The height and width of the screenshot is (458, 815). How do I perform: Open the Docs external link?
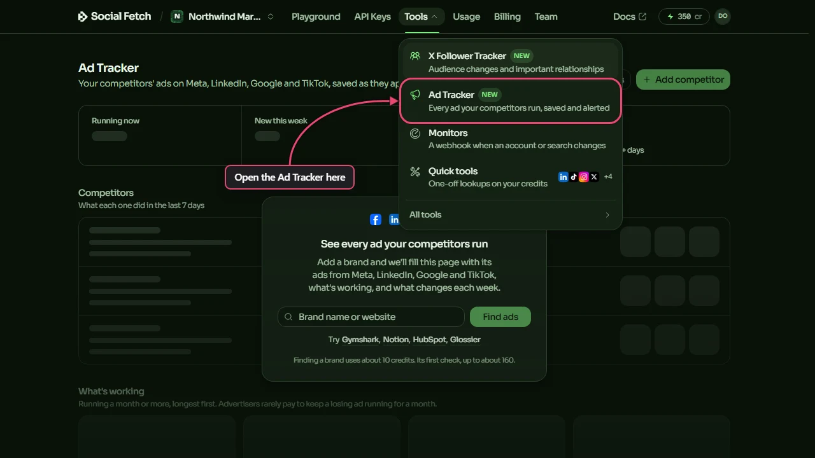(x=630, y=17)
